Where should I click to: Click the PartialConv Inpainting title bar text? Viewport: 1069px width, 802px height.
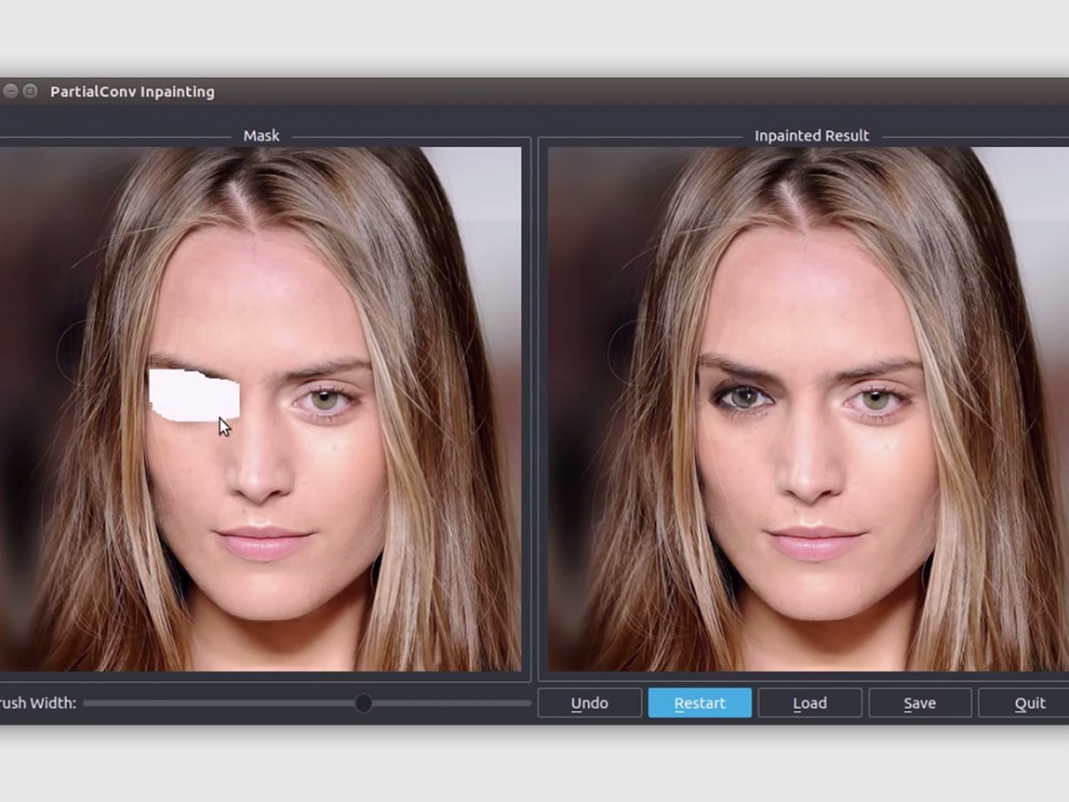point(132,92)
